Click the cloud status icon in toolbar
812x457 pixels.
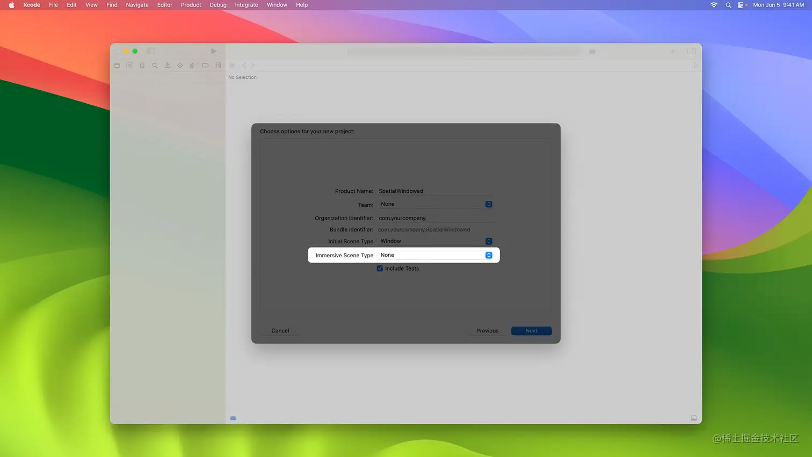tap(592, 52)
